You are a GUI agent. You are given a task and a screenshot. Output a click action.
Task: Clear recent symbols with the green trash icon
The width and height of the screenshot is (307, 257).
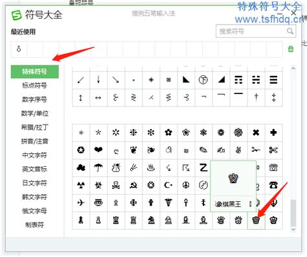coord(291,49)
